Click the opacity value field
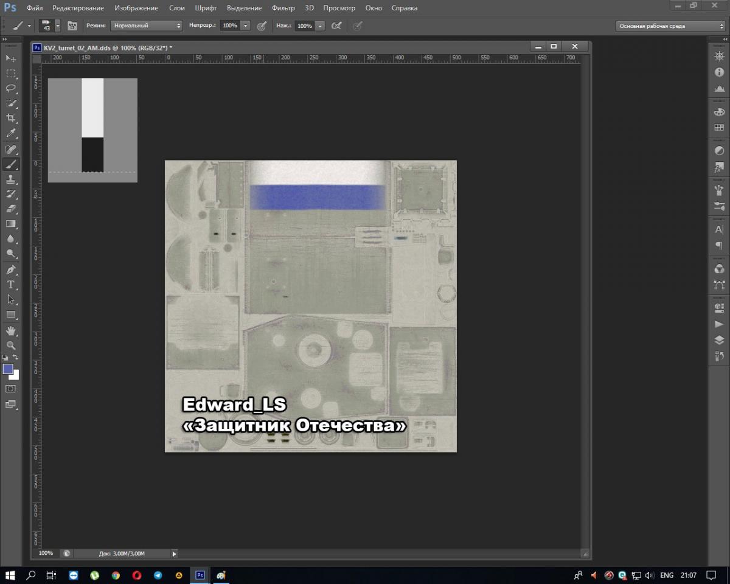This screenshot has width=730, height=584. point(229,26)
